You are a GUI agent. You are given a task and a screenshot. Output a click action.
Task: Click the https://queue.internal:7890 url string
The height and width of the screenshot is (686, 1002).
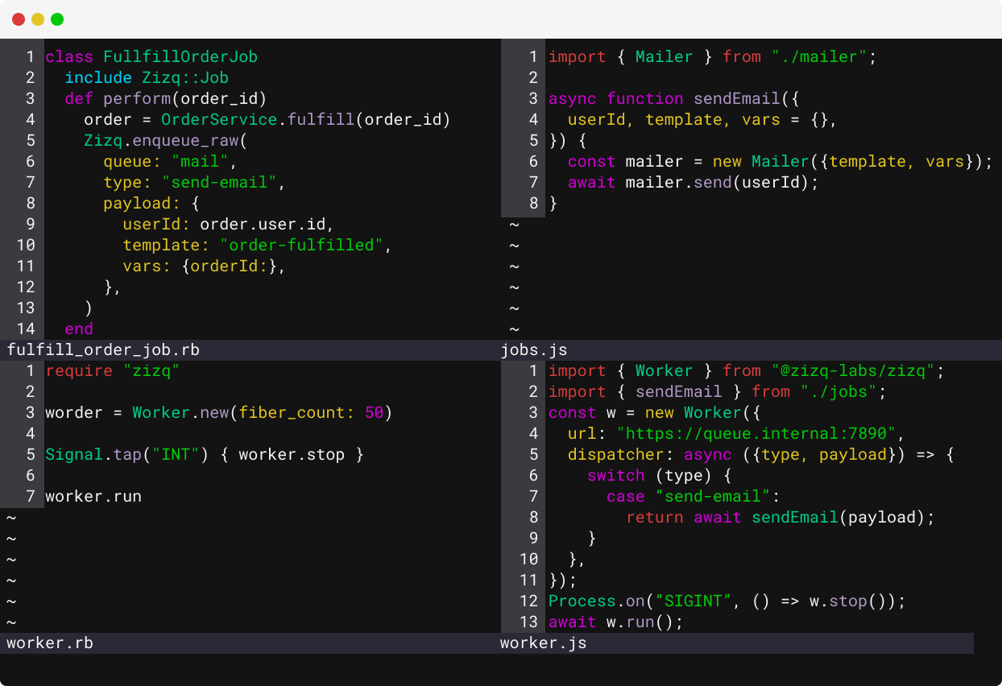point(756,433)
